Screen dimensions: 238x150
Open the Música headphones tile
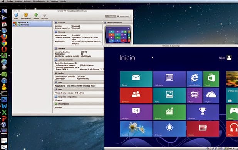(x=232, y=128)
